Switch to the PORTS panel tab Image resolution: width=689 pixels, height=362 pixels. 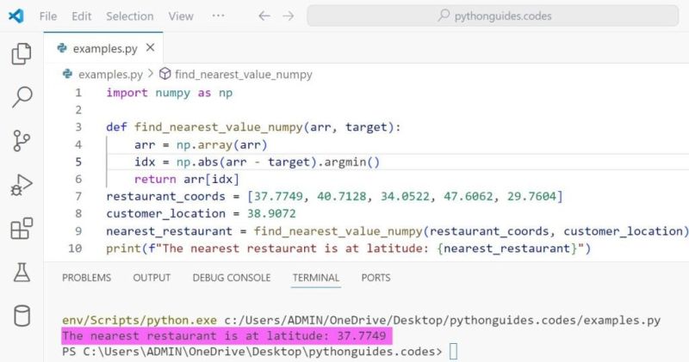click(x=376, y=278)
